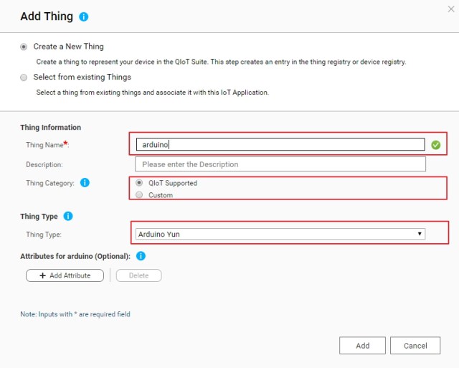Show info for Attributes for arduino (Optional)

pyautogui.click(x=141, y=256)
